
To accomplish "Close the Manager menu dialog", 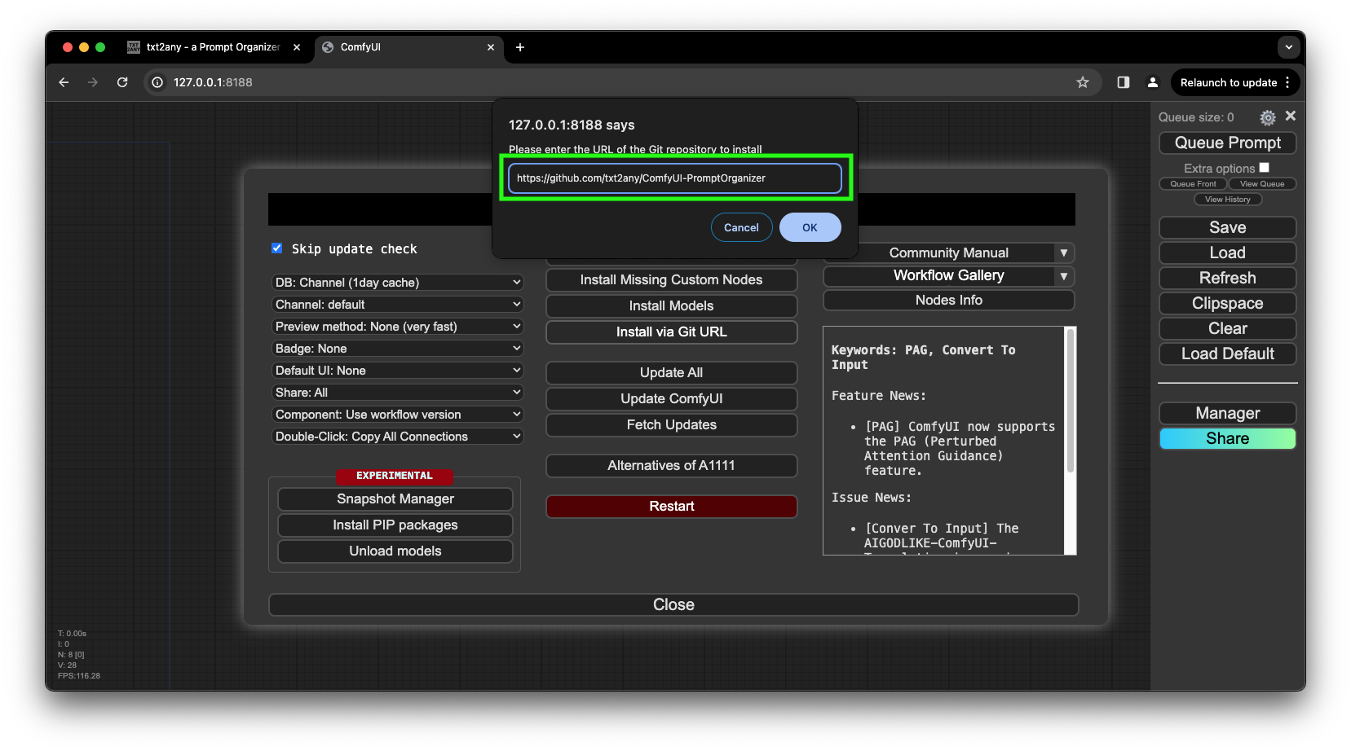I will [673, 605].
